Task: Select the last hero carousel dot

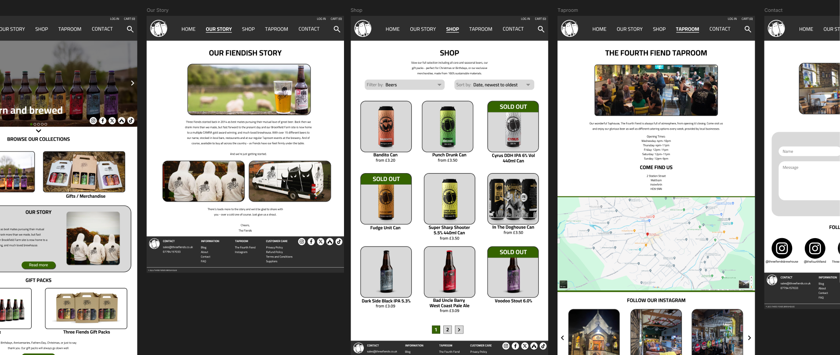Action: pyautogui.click(x=46, y=124)
